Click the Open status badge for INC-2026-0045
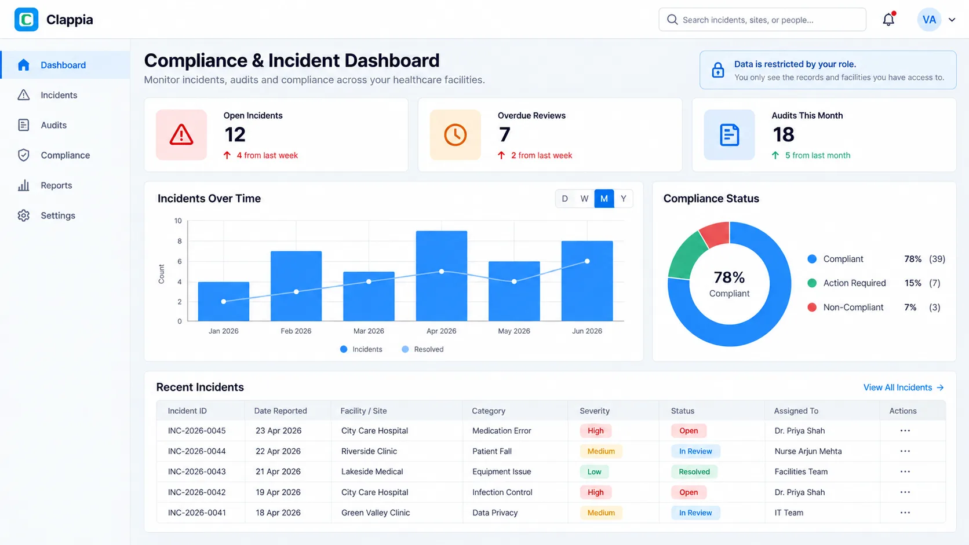 [x=688, y=431]
